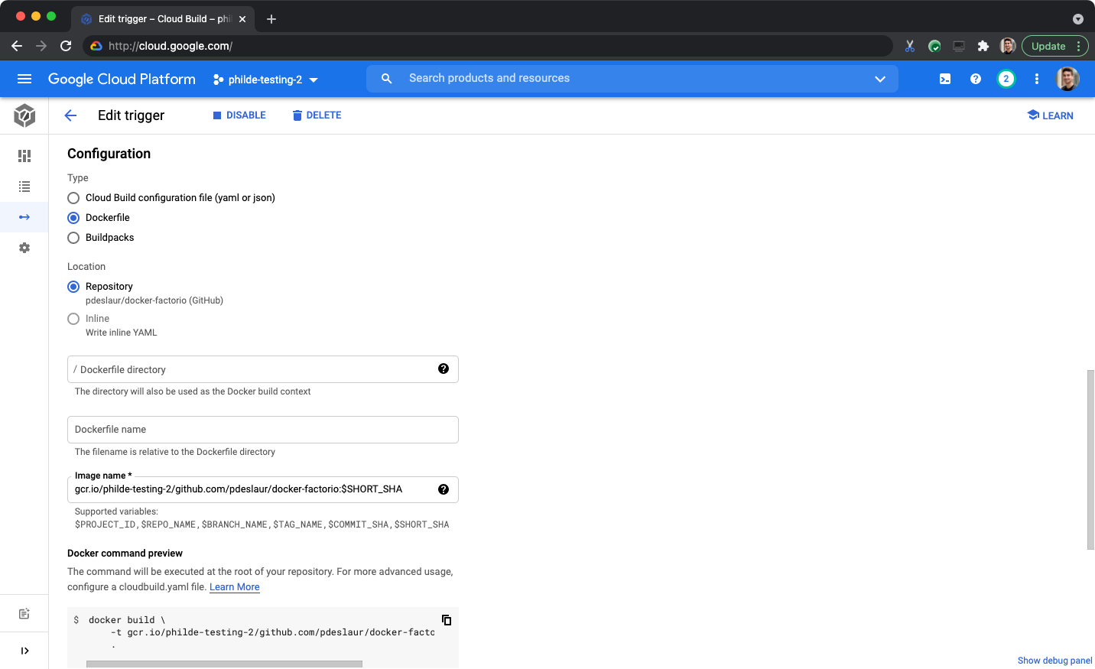The width and height of the screenshot is (1095, 669).
Task: Click the Cloud Build product logo icon
Action: [x=24, y=115]
